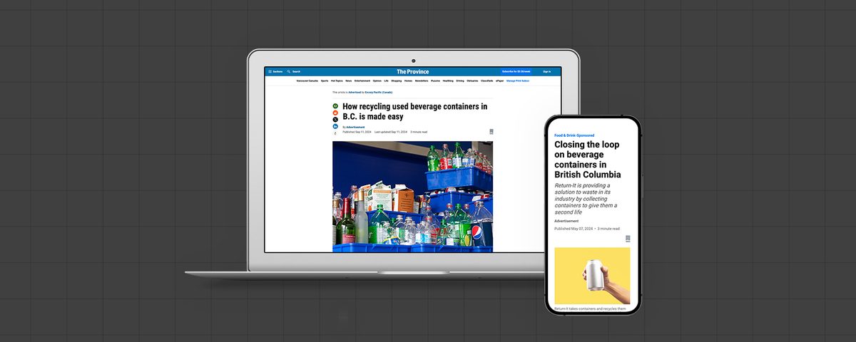Open the Newsletters nav item
The width and height of the screenshot is (856, 342).
coord(422,81)
